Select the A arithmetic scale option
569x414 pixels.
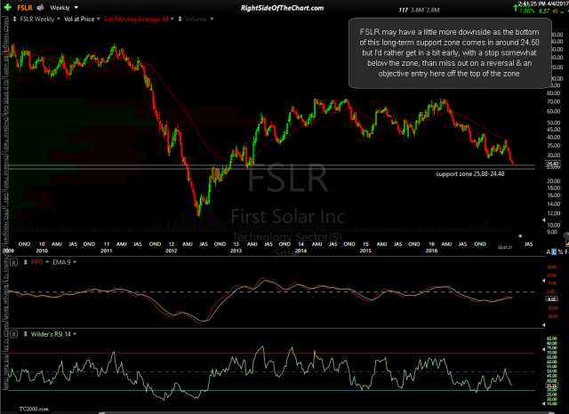click(548, 252)
